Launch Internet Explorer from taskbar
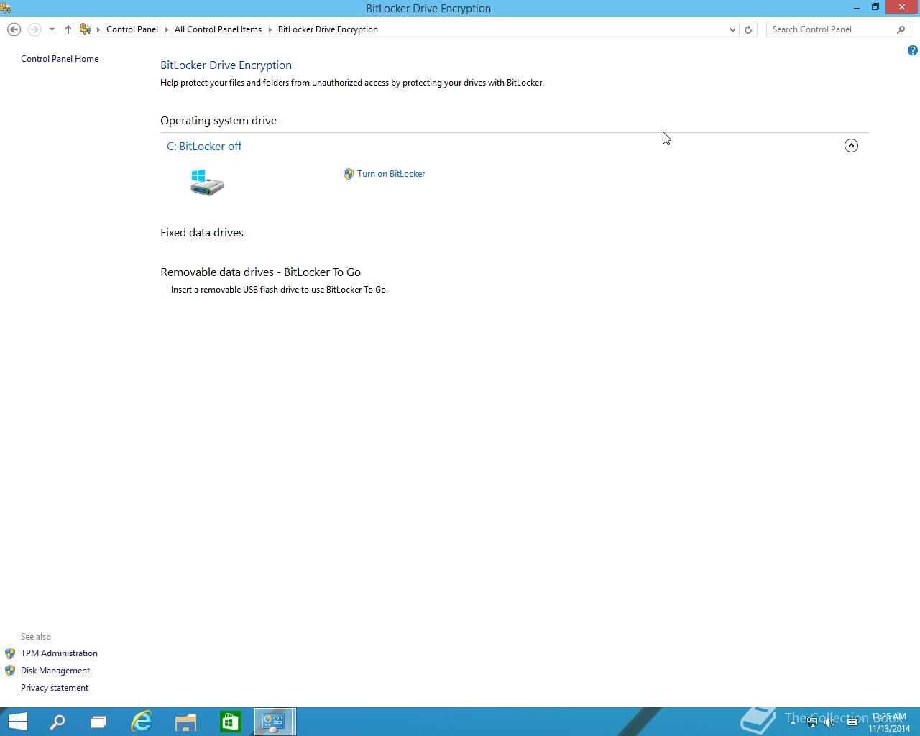The image size is (920, 736). click(x=142, y=722)
